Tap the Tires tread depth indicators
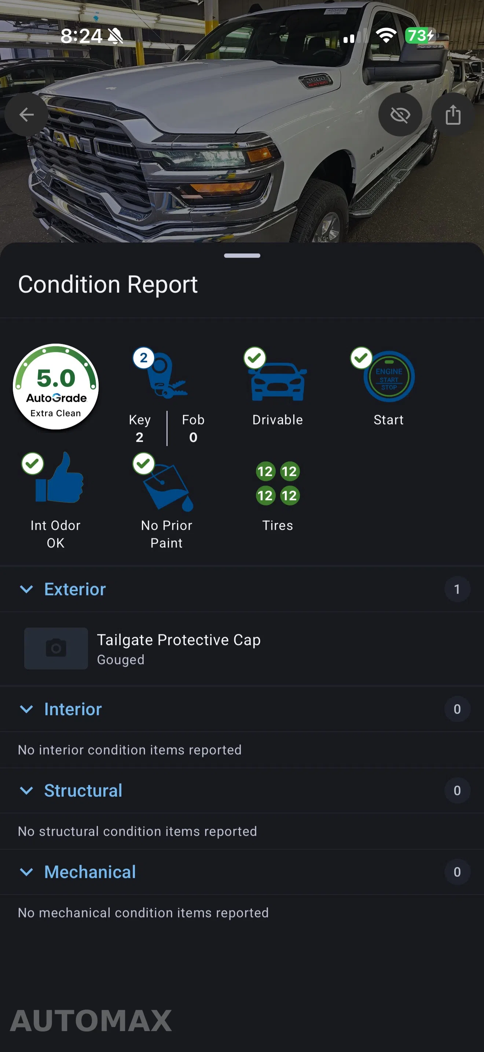484x1052 pixels. click(278, 483)
